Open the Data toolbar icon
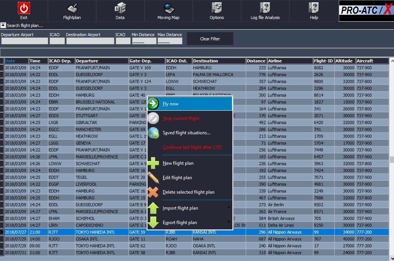The width and height of the screenshot is (394, 261). point(120,8)
